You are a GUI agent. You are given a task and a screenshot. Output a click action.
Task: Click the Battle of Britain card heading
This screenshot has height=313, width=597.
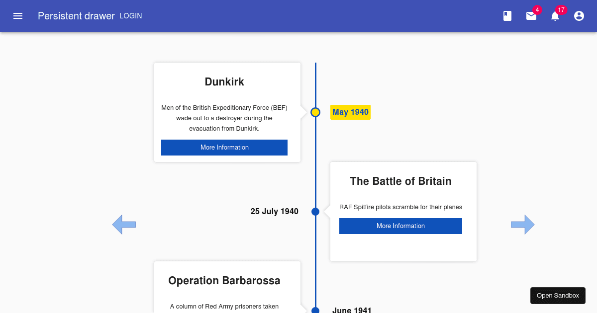(400, 181)
